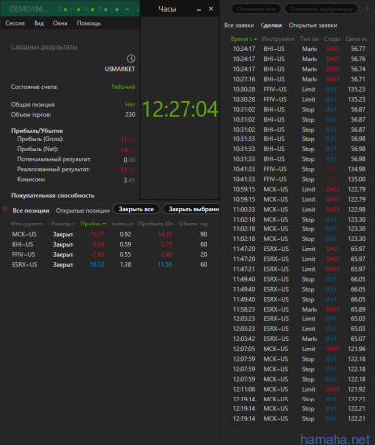Click the Отменить все button

pos(257,9)
